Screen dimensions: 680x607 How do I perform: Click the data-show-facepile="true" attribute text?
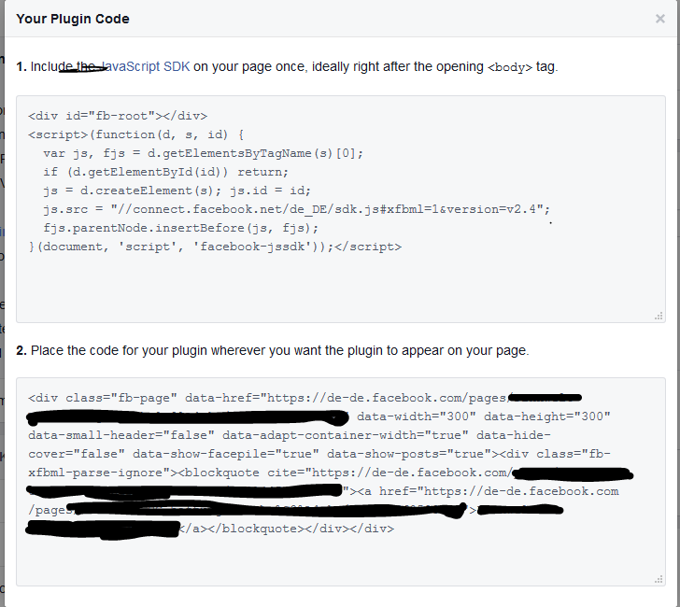click(226, 454)
